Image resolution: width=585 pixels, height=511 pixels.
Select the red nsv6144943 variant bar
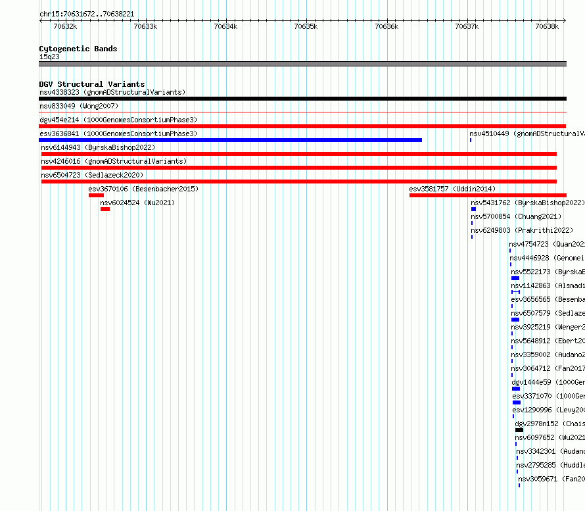click(299, 154)
